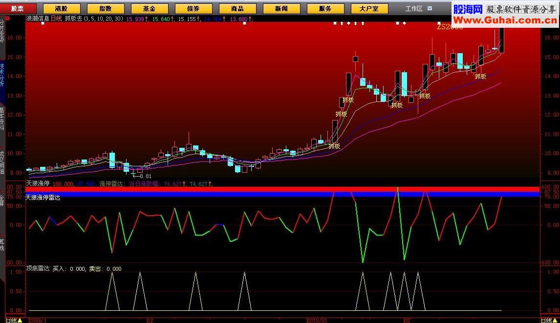560x323 pixels.
Task: Open the 工作区 workspace dropdown arrow
Action: tap(430, 8)
